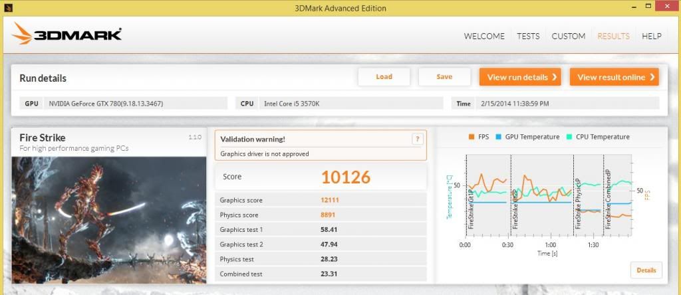The width and height of the screenshot is (681, 295).
Task: Click the Details button under the chart
Action: pos(646,270)
